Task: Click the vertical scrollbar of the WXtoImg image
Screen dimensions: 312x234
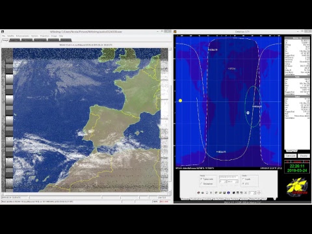Action: (x=170, y=120)
